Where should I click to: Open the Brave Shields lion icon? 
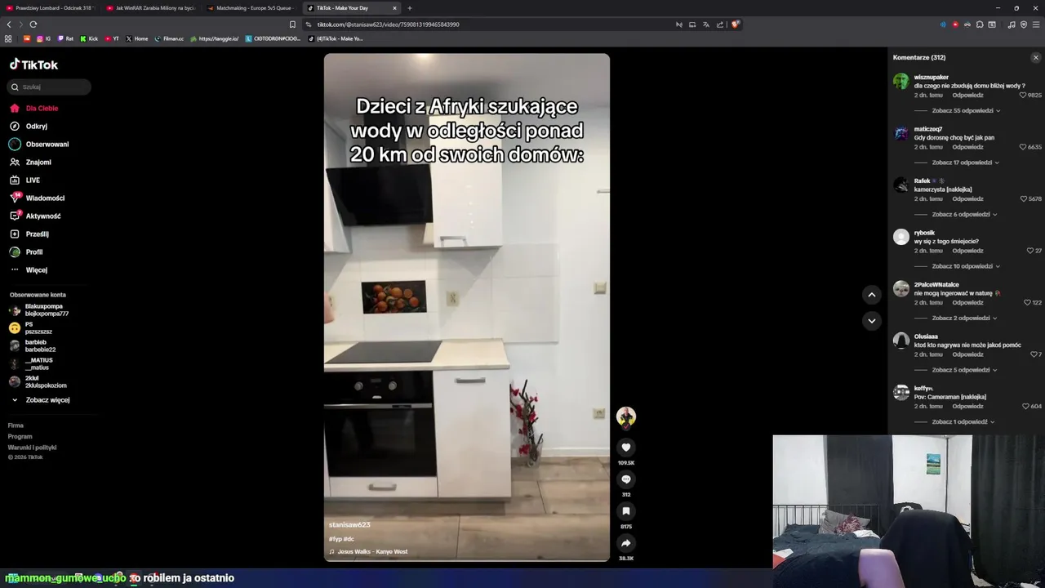click(736, 24)
